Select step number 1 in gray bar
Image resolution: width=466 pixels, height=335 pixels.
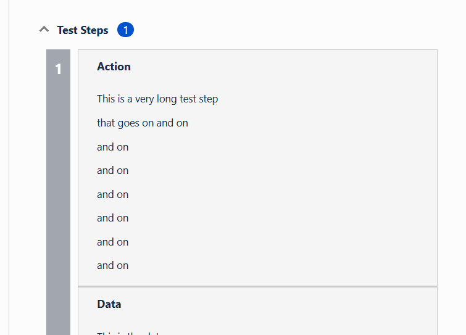click(59, 69)
